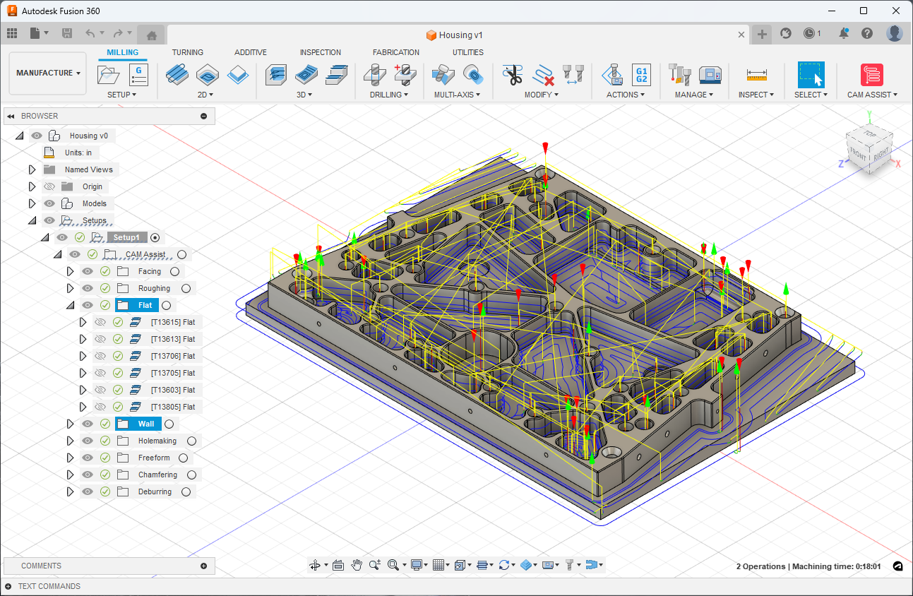Open the MANUFACTURE workspace dropdown

[48, 73]
